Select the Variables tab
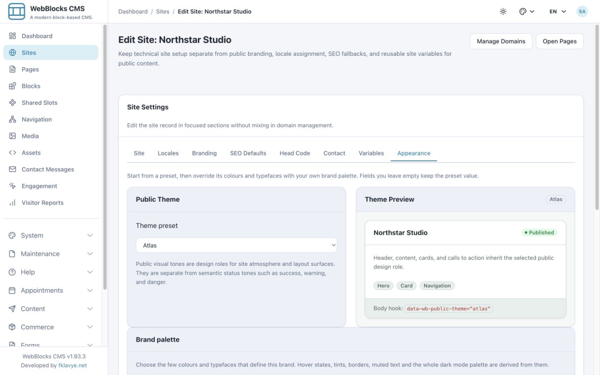 pyautogui.click(x=371, y=153)
